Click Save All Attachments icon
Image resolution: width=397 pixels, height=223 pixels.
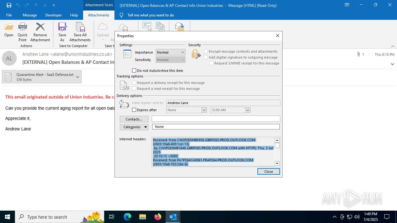(x=80, y=27)
